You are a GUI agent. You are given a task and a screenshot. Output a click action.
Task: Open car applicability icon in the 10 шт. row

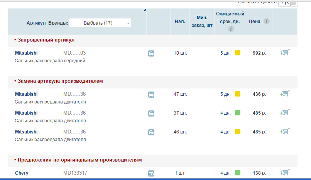pyautogui.click(x=151, y=53)
